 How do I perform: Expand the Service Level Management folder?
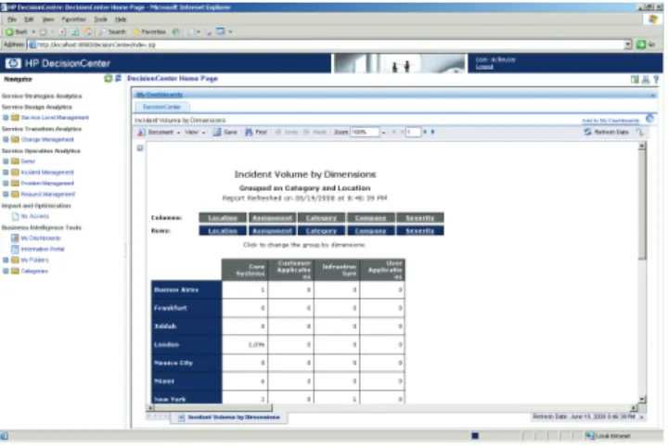click(6, 118)
